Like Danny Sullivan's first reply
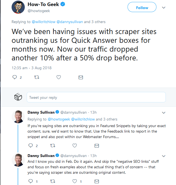Screen dimensions: 176x185 (x=75, y=145)
